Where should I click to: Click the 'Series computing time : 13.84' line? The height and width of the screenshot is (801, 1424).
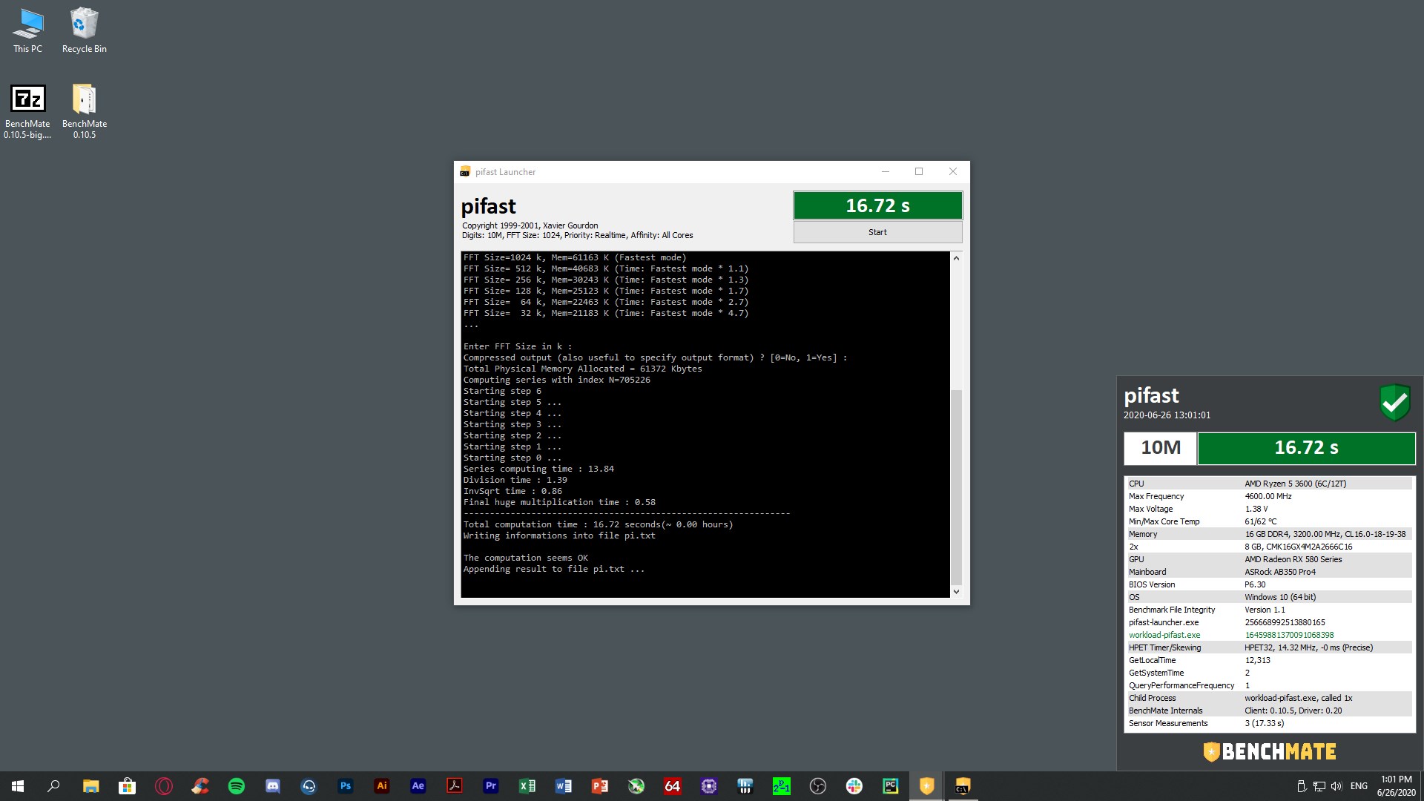point(538,469)
